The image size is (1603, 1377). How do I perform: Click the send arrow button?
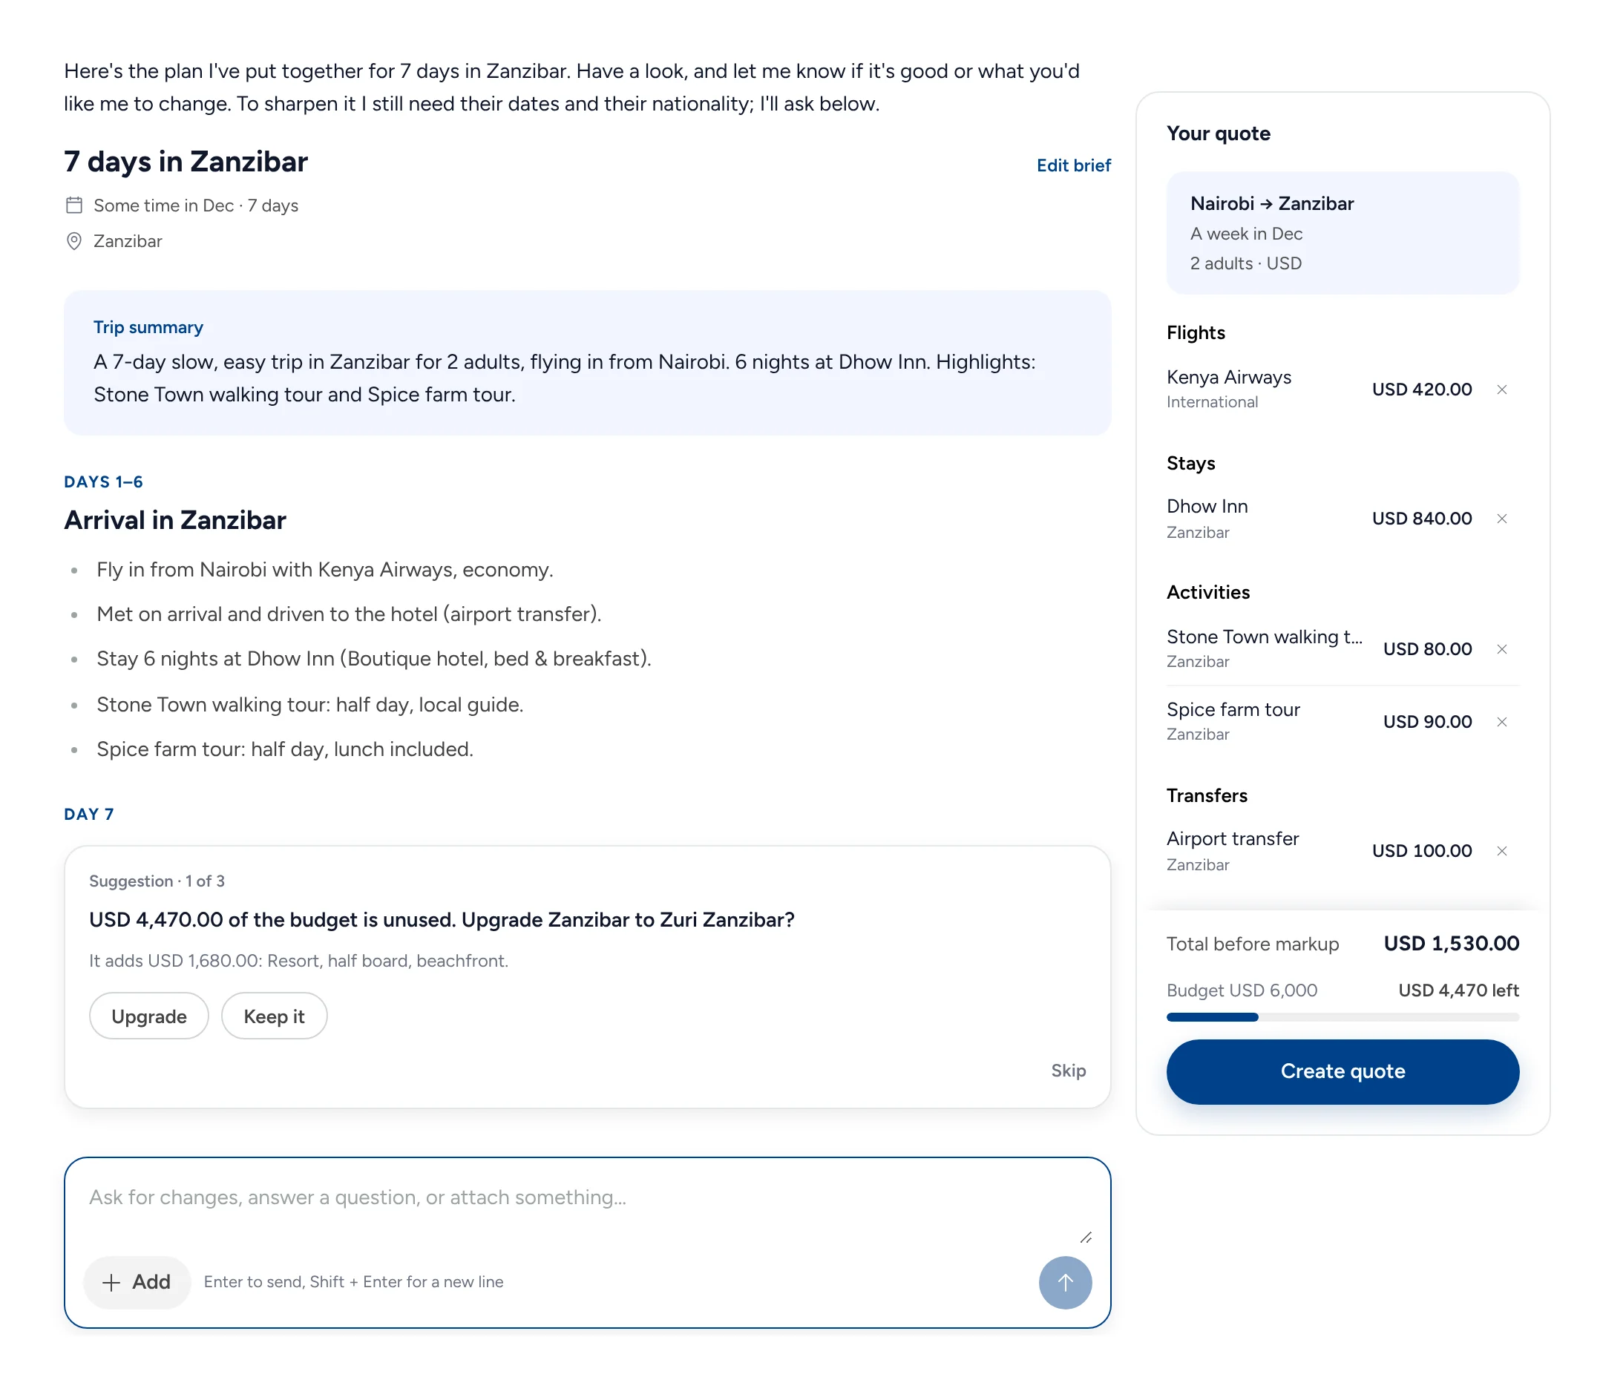click(1064, 1283)
